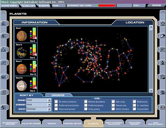Open the Empire section
166x128 pixels.
[x=52, y=123]
